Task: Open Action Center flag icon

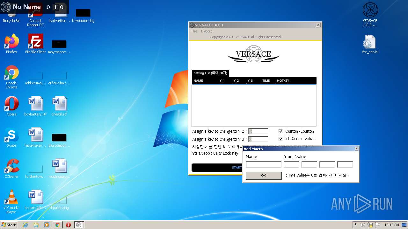Action: pos(378,225)
